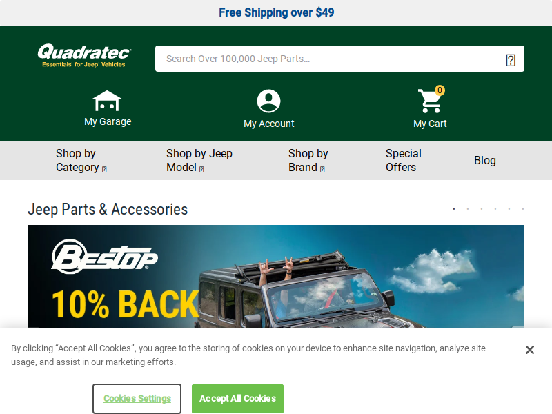Dismiss cookie banner with the X icon

click(529, 350)
